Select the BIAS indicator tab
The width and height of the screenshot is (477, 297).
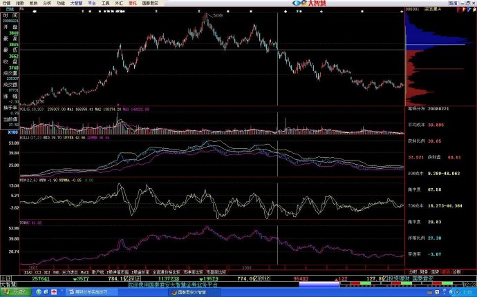(28, 272)
